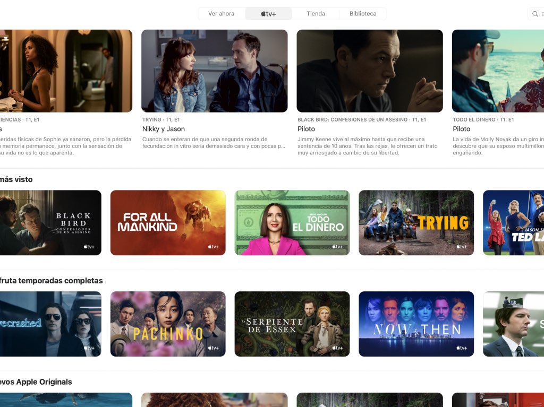Click the Piloto title under Black Bird
The image size is (544, 407).
tap(307, 129)
